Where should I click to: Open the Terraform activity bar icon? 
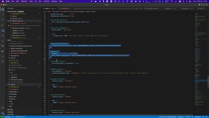pos(3,46)
